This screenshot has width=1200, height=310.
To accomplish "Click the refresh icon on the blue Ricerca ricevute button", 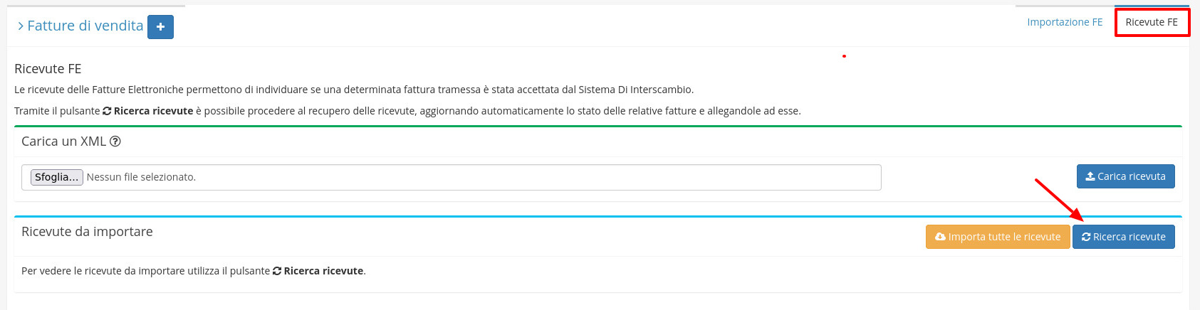I will pos(1086,237).
